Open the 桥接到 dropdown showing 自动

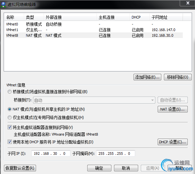[x=94, y=100]
